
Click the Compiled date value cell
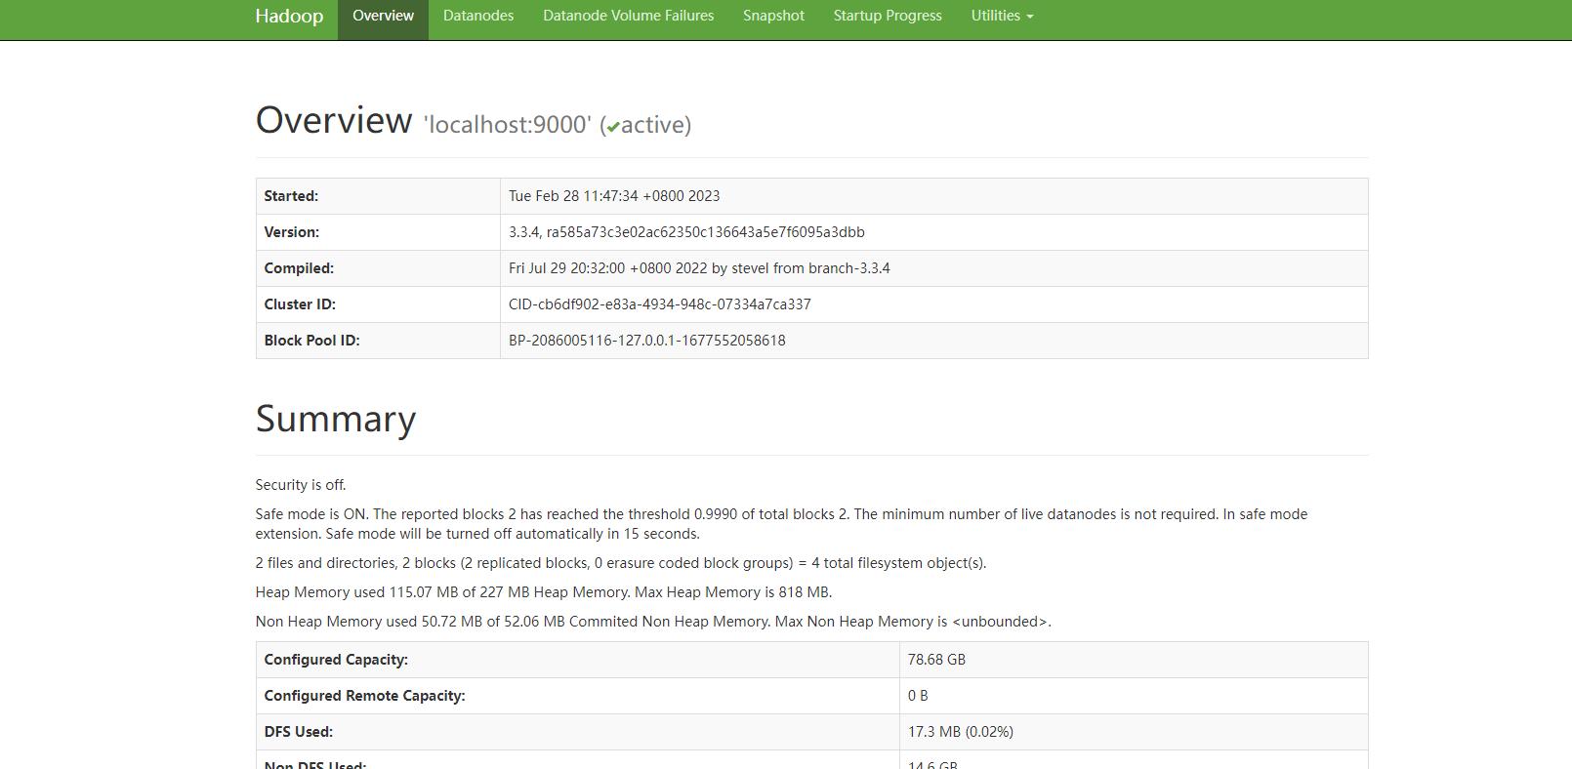[x=699, y=268]
